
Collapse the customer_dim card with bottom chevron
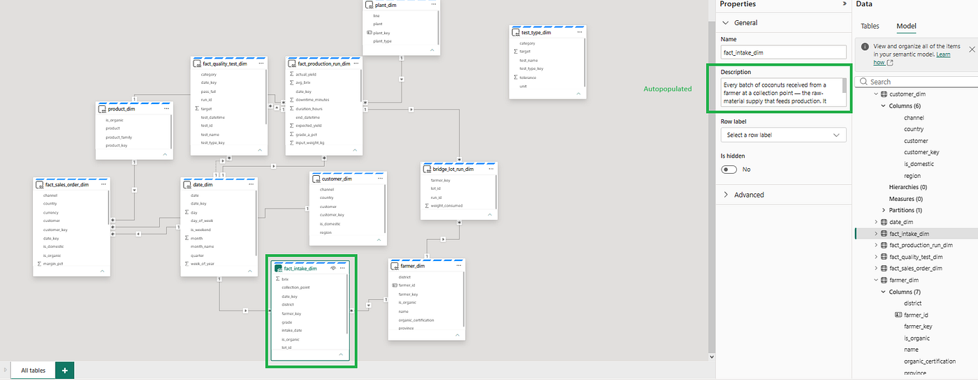[379, 239]
